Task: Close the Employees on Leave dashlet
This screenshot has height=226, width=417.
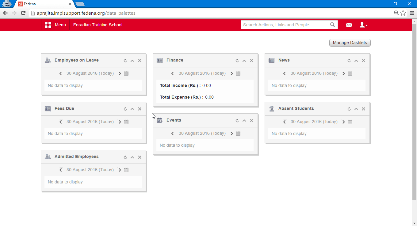Action: click(140, 61)
